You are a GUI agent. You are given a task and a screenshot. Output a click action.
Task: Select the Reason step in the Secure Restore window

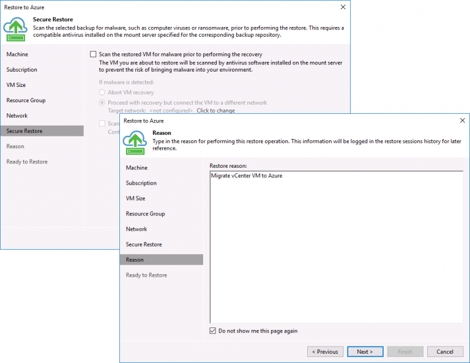[x=15, y=146]
